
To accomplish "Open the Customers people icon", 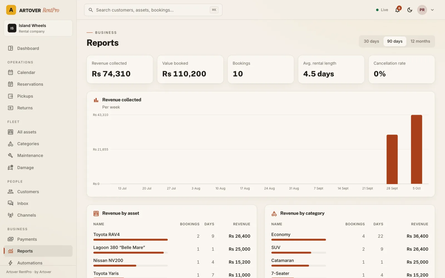I will pyautogui.click(x=11, y=192).
